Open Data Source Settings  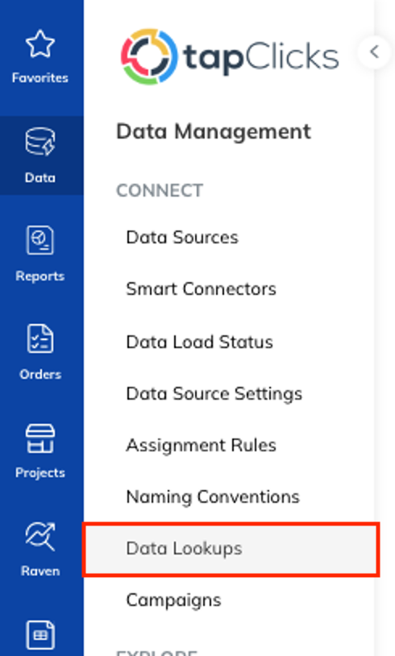214,394
